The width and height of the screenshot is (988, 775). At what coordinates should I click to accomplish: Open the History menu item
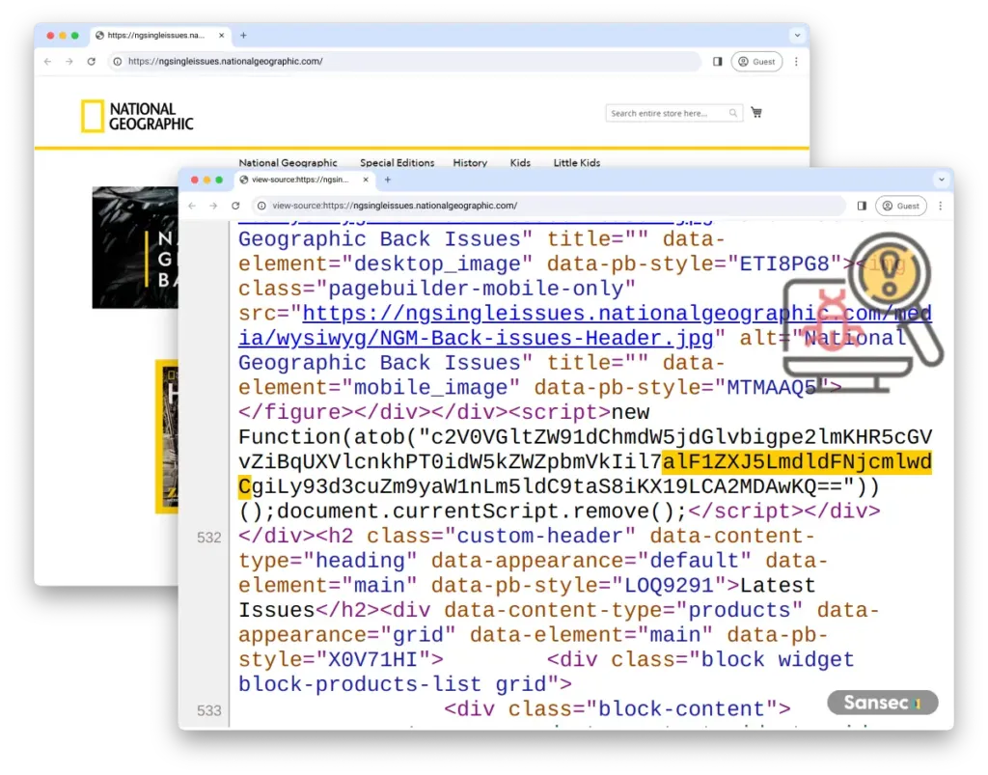(x=470, y=163)
